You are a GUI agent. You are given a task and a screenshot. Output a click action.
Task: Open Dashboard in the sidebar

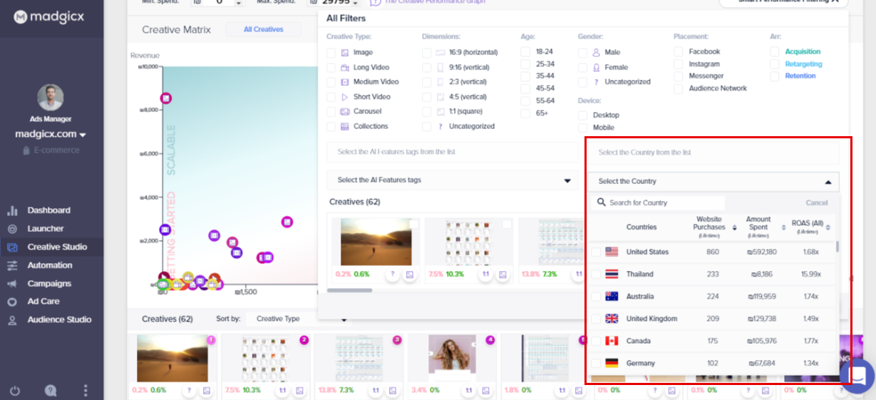pyautogui.click(x=48, y=210)
